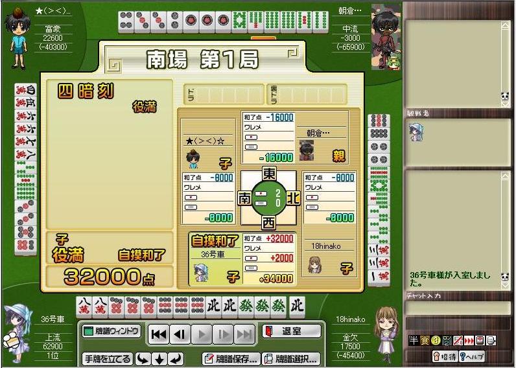516x368 pixels.
Task: Click 手牌を立てる button
Action: click(x=108, y=359)
